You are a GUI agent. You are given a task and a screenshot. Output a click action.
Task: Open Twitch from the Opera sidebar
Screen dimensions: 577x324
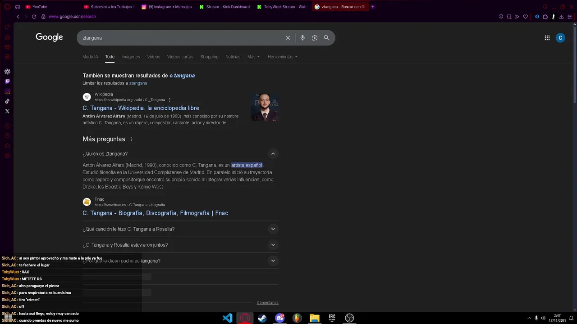point(7,81)
